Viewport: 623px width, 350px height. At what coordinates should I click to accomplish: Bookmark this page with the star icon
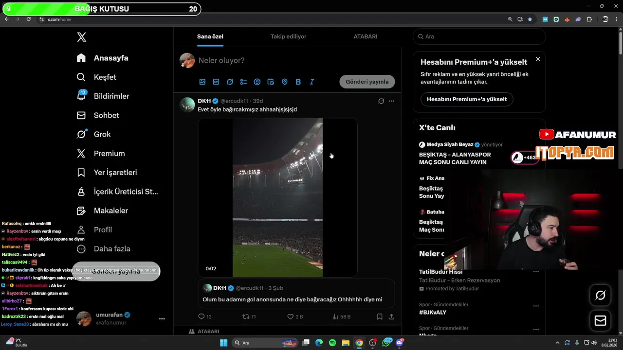tap(530, 19)
